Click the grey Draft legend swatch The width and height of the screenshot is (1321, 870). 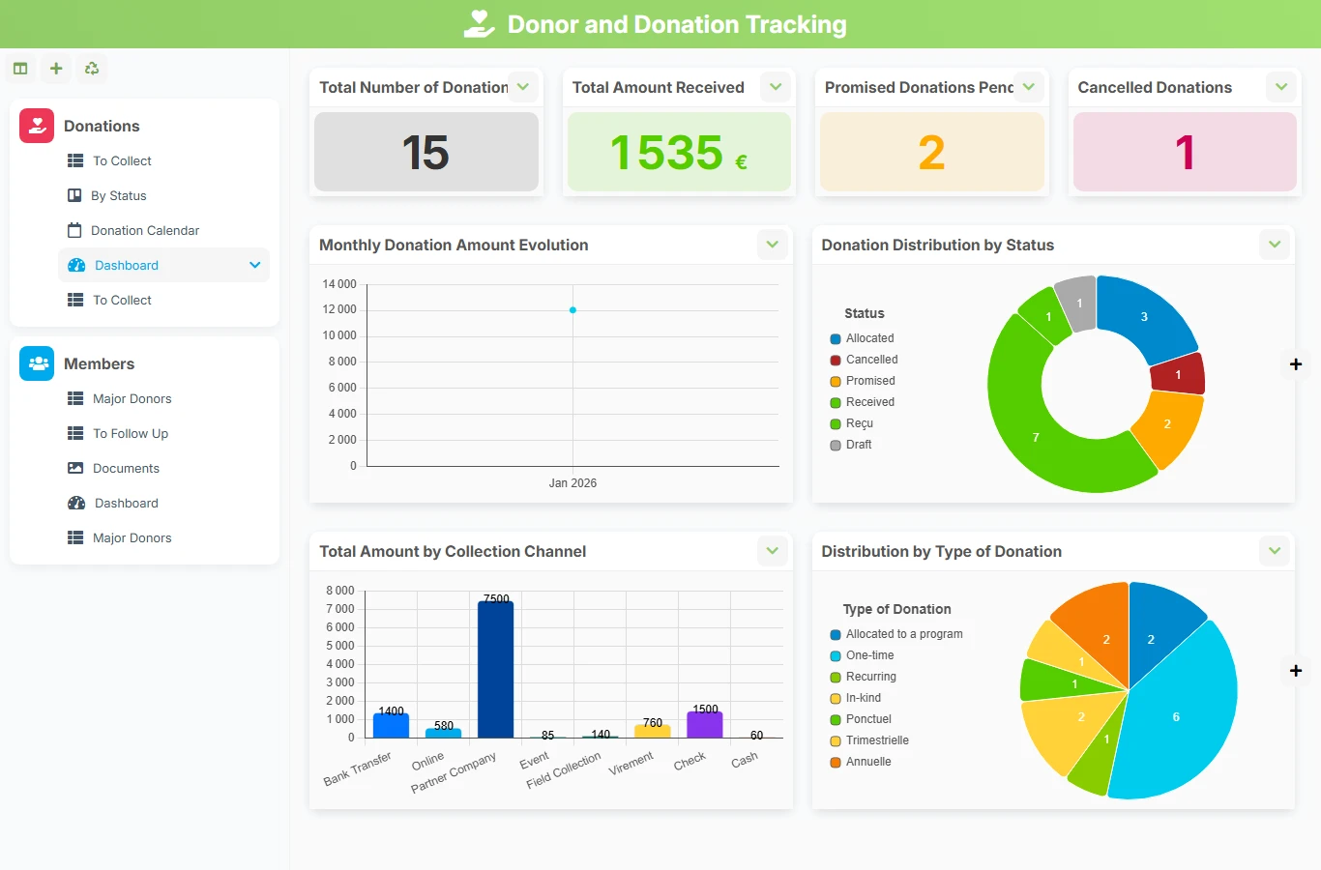(836, 446)
